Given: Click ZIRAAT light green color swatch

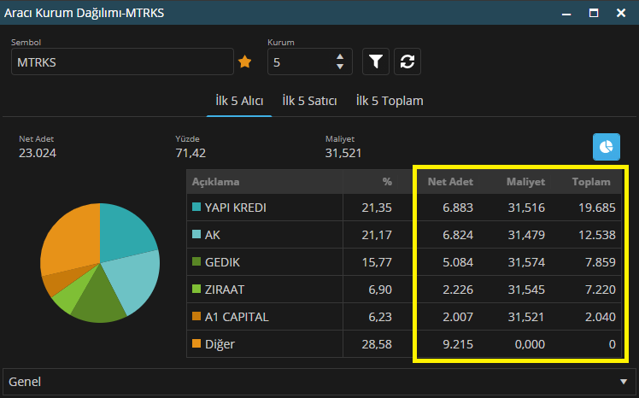Looking at the screenshot, I should (196, 289).
